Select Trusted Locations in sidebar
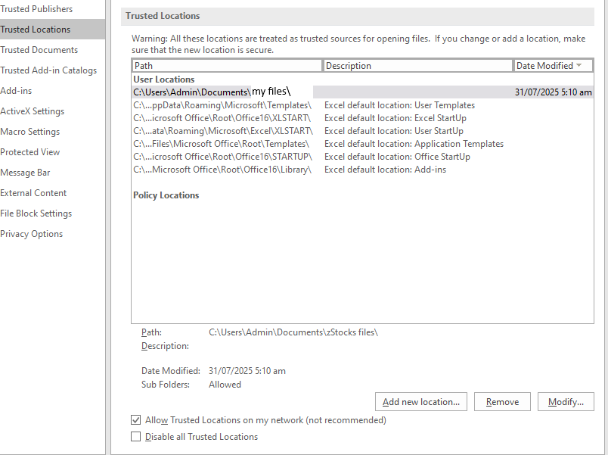 click(x=52, y=29)
